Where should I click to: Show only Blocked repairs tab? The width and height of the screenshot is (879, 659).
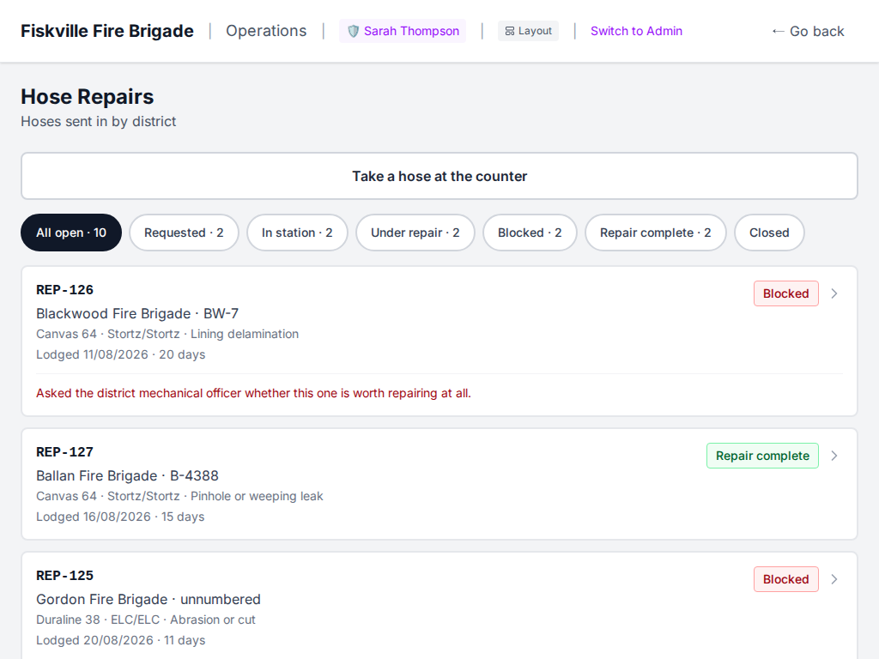(530, 233)
